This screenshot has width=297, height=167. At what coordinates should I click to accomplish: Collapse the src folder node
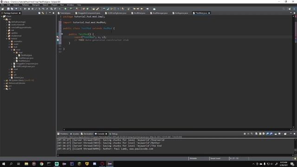coord(4,19)
